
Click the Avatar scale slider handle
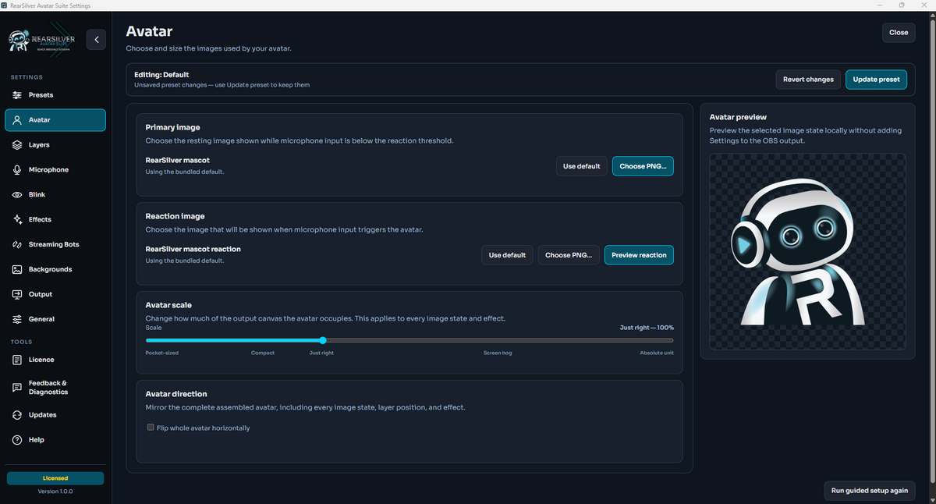point(323,340)
